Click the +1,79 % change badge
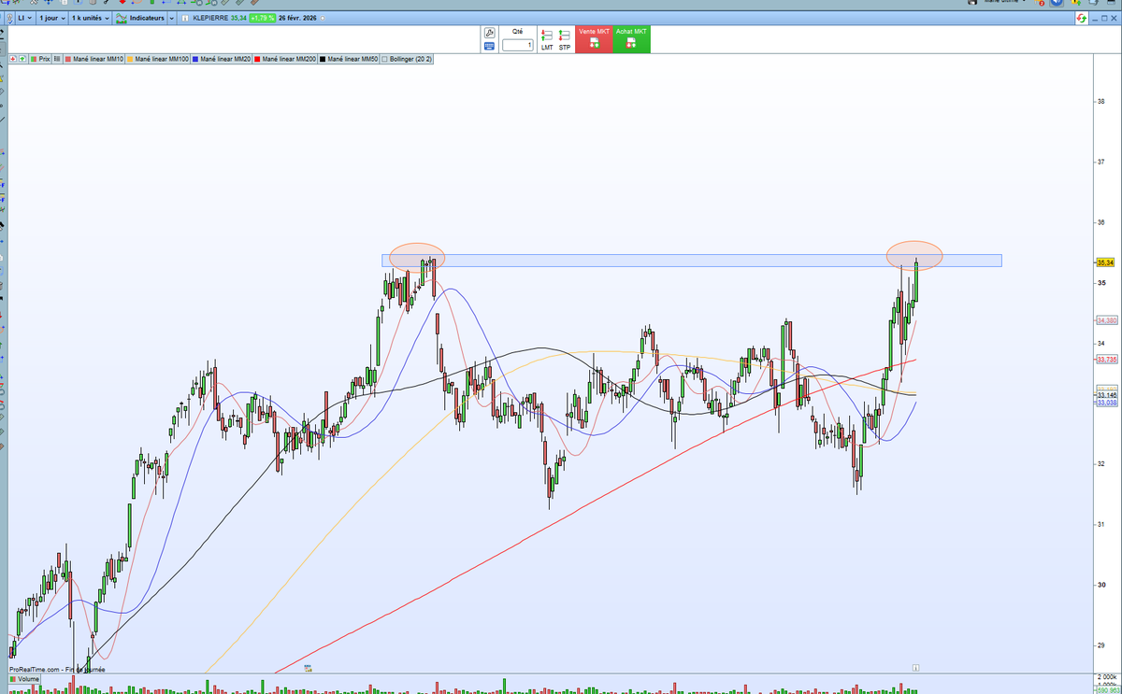1122x694 pixels. point(263,18)
